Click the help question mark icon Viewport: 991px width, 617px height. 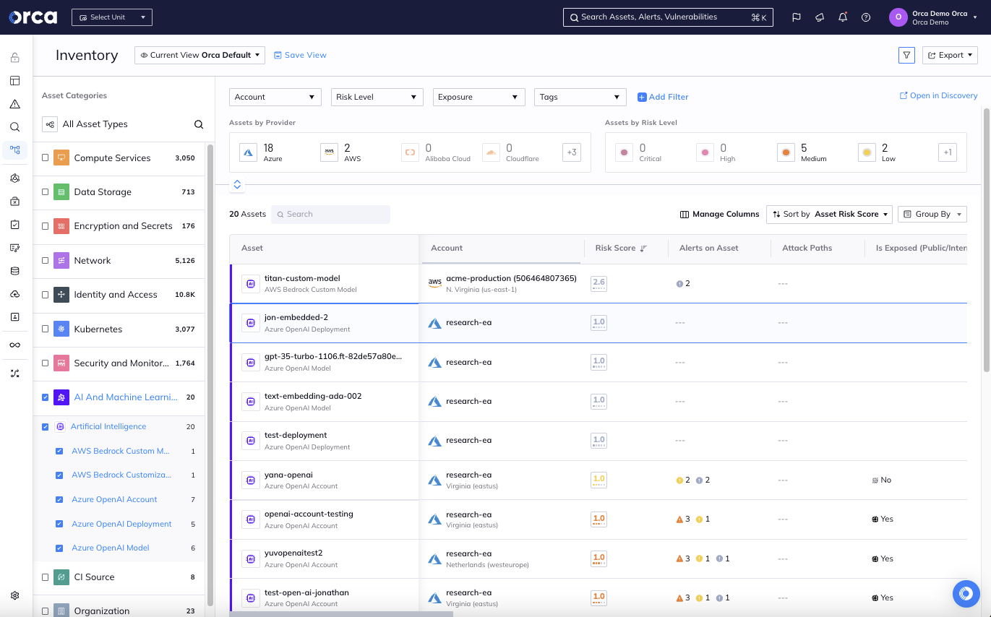click(x=866, y=17)
